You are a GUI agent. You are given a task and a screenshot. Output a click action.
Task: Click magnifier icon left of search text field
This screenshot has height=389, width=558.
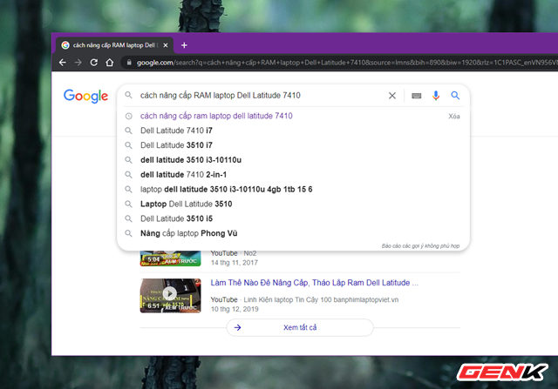(128, 95)
